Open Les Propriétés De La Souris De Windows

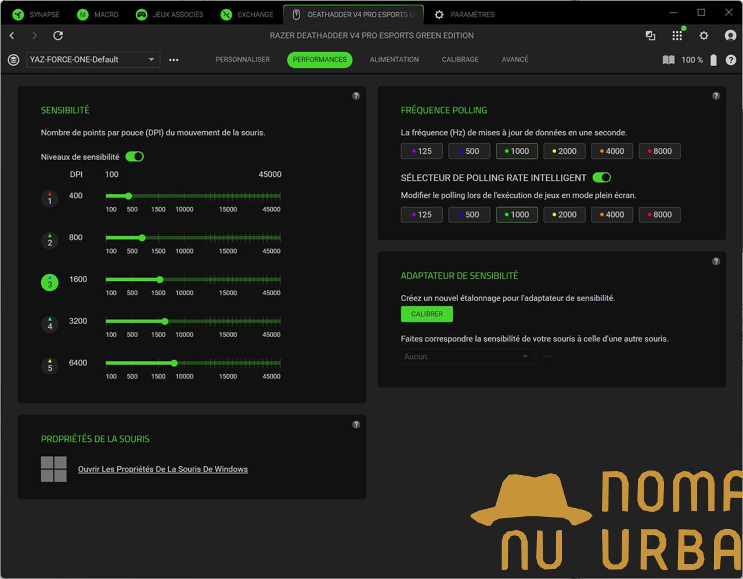point(163,469)
